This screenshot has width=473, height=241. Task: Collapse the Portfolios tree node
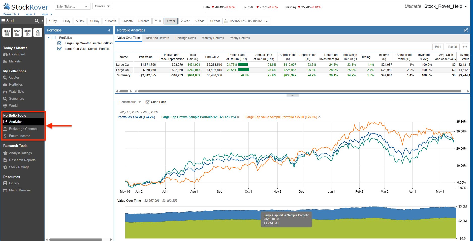tap(48, 38)
